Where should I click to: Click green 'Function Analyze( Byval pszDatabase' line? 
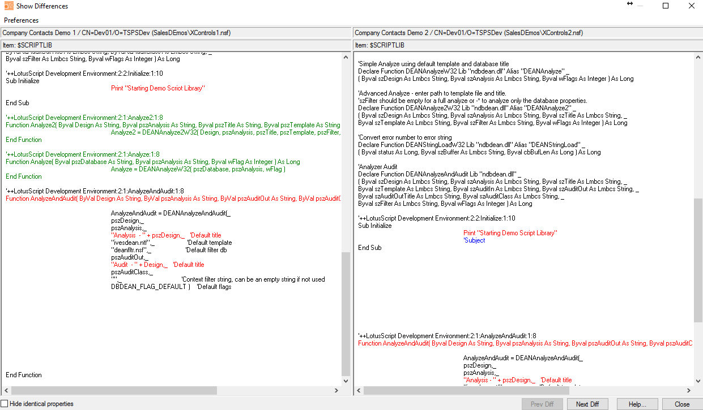[x=152, y=162]
